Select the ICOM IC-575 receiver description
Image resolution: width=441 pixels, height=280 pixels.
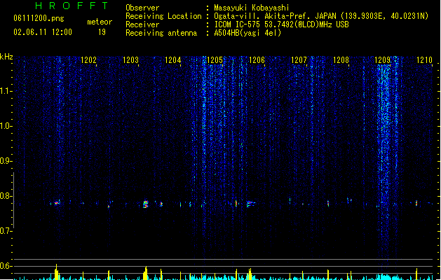click(282, 24)
